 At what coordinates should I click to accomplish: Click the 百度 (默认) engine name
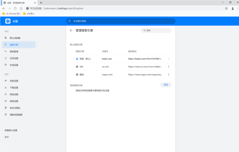point(85,59)
